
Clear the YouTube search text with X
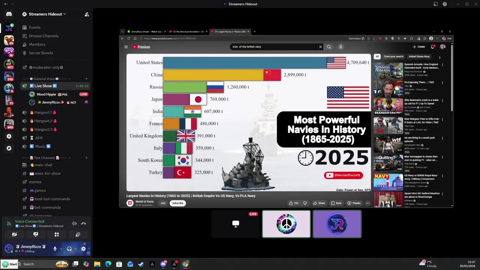(x=321, y=47)
